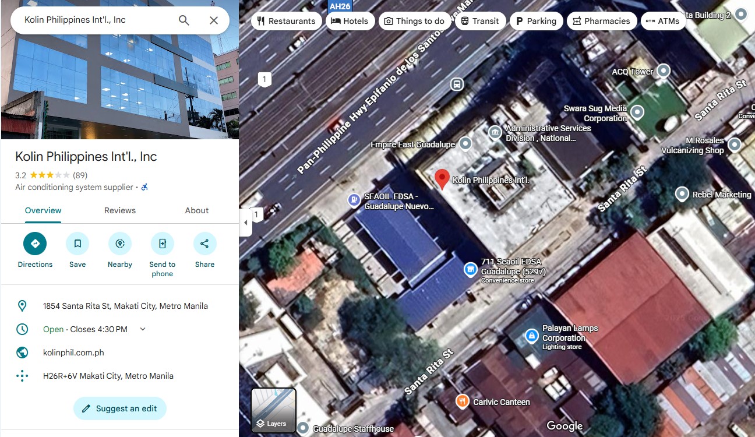Click the search box text field
The height and width of the screenshot is (437, 755).
(93, 20)
